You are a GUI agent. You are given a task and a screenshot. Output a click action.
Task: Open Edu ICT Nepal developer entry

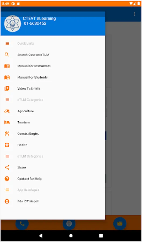point(53,201)
